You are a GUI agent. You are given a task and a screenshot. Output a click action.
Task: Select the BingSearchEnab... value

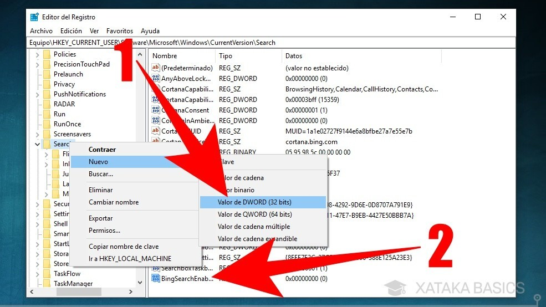(x=187, y=278)
